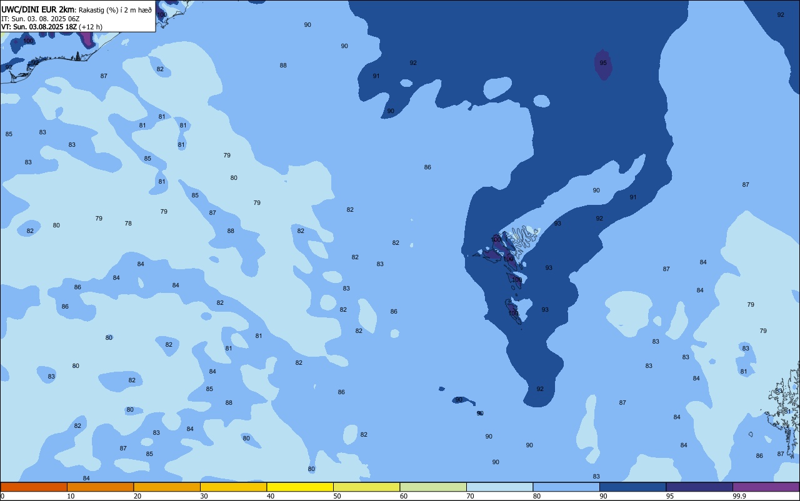The height and width of the screenshot is (501, 800).
Task: Click the "20" tick label on color scale
Action: pyautogui.click(x=137, y=496)
